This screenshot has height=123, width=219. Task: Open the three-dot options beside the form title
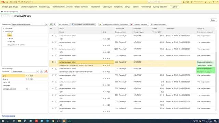pos(216,16)
